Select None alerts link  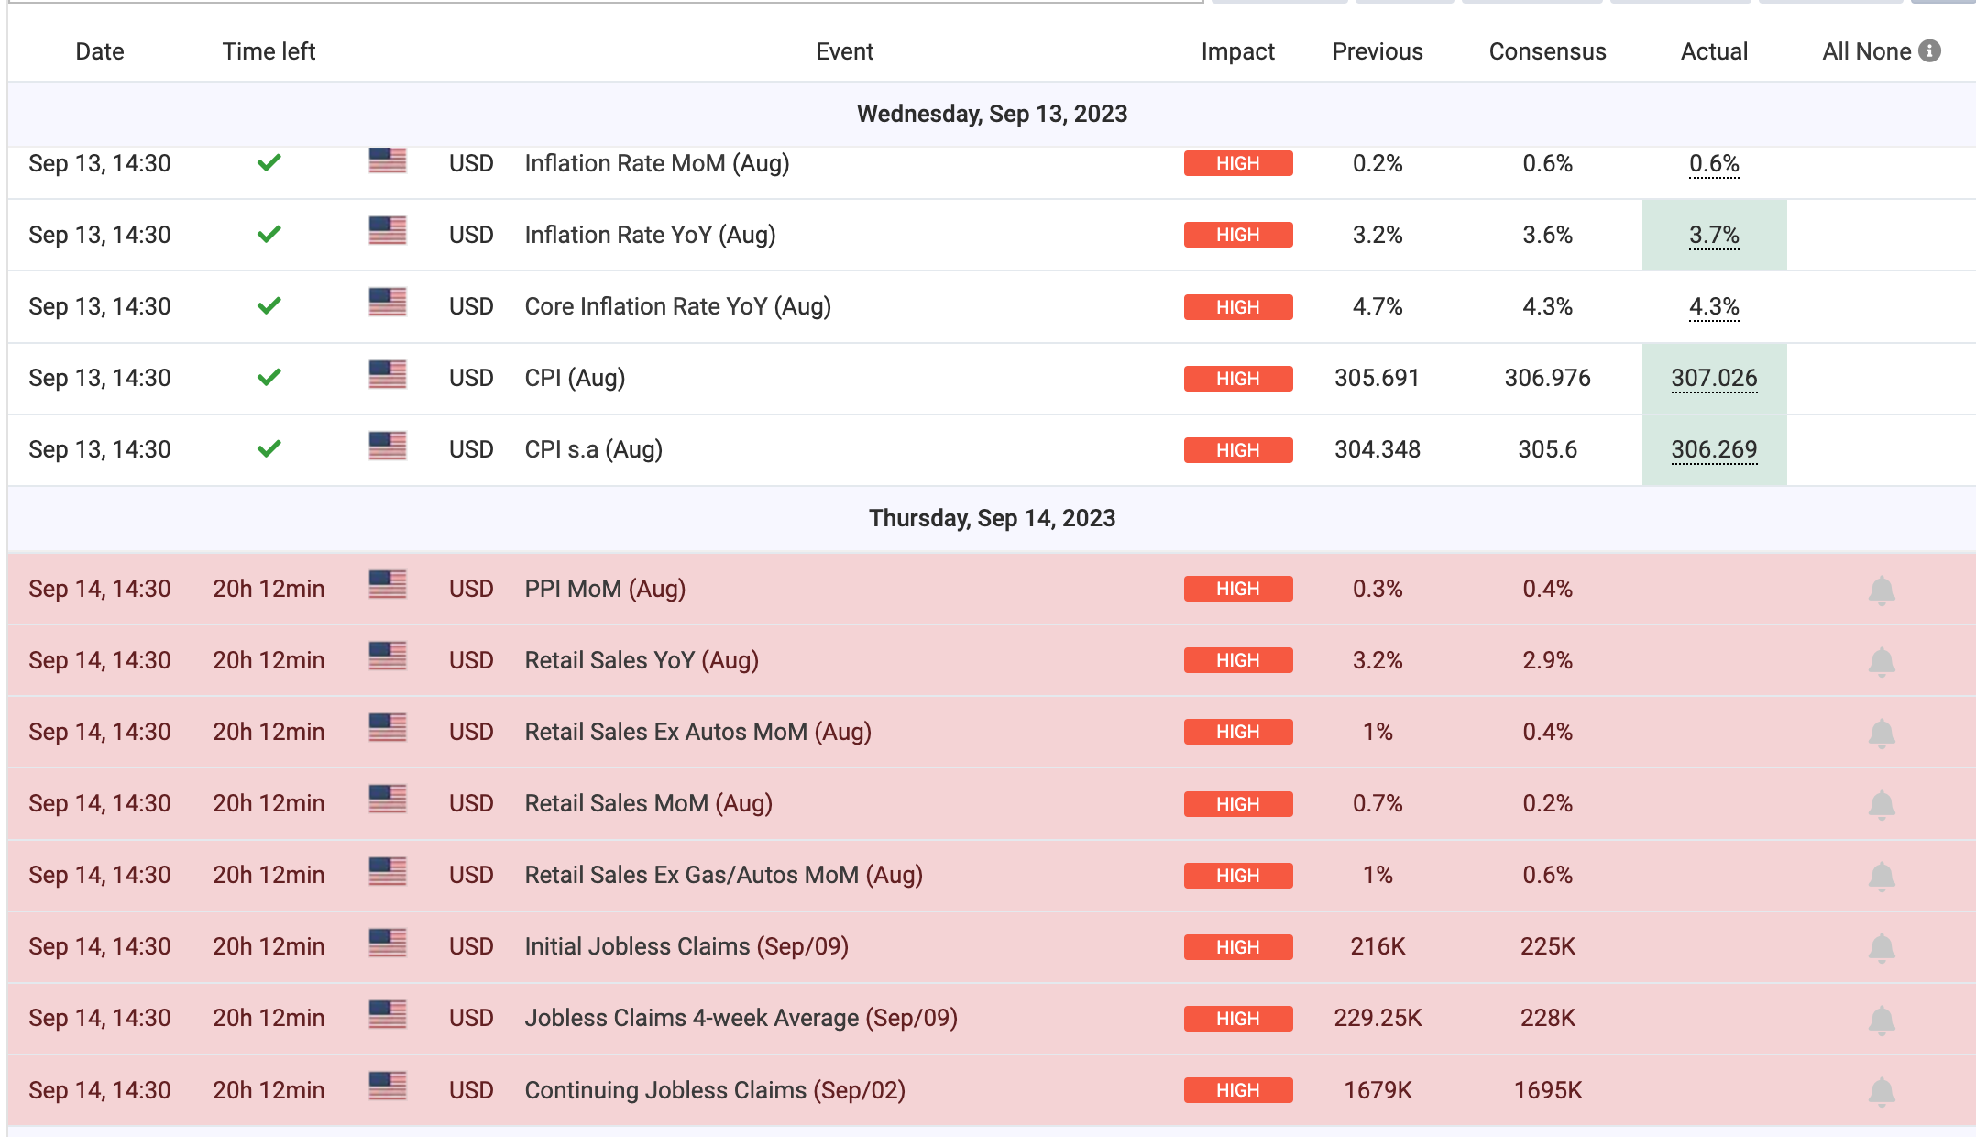(x=1884, y=51)
